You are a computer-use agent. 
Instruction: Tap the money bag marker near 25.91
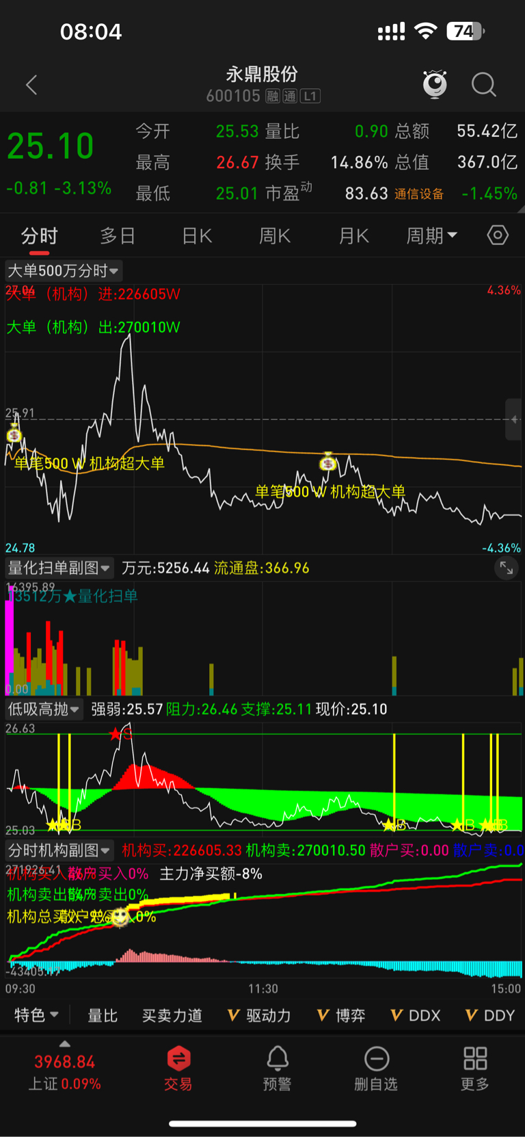tap(14, 433)
